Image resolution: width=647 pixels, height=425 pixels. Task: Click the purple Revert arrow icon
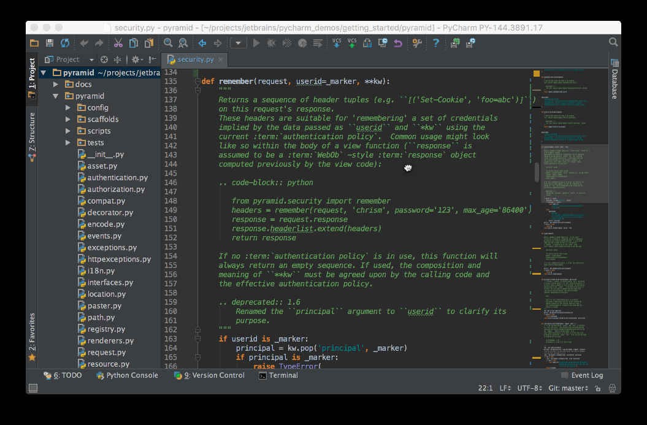(398, 43)
